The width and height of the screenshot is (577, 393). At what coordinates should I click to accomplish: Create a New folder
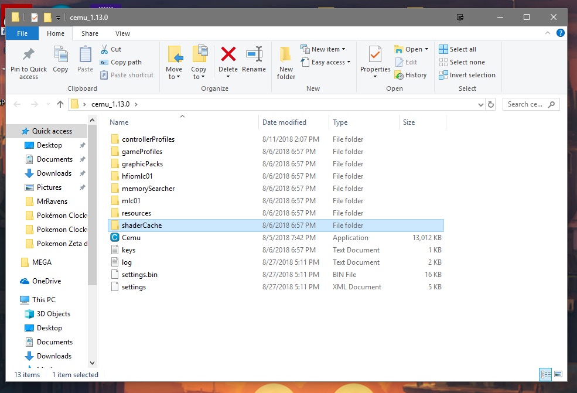(x=286, y=63)
